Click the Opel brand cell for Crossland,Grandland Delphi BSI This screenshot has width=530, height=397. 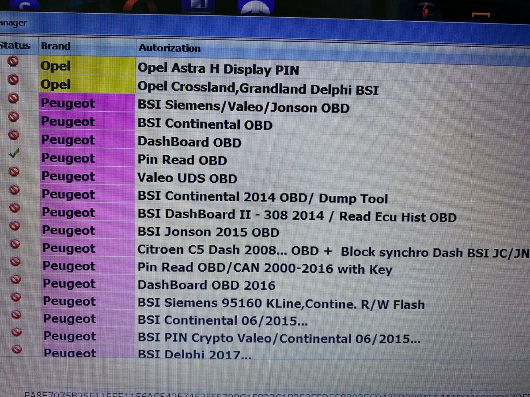(x=87, y=84)
